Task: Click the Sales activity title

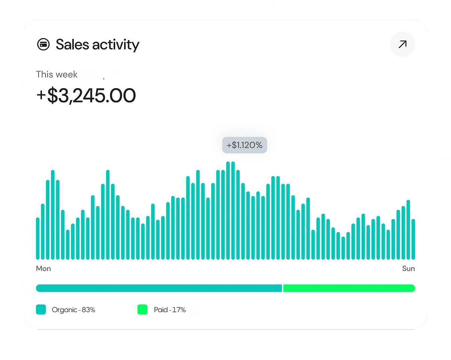Action: (x=97, y=45)
